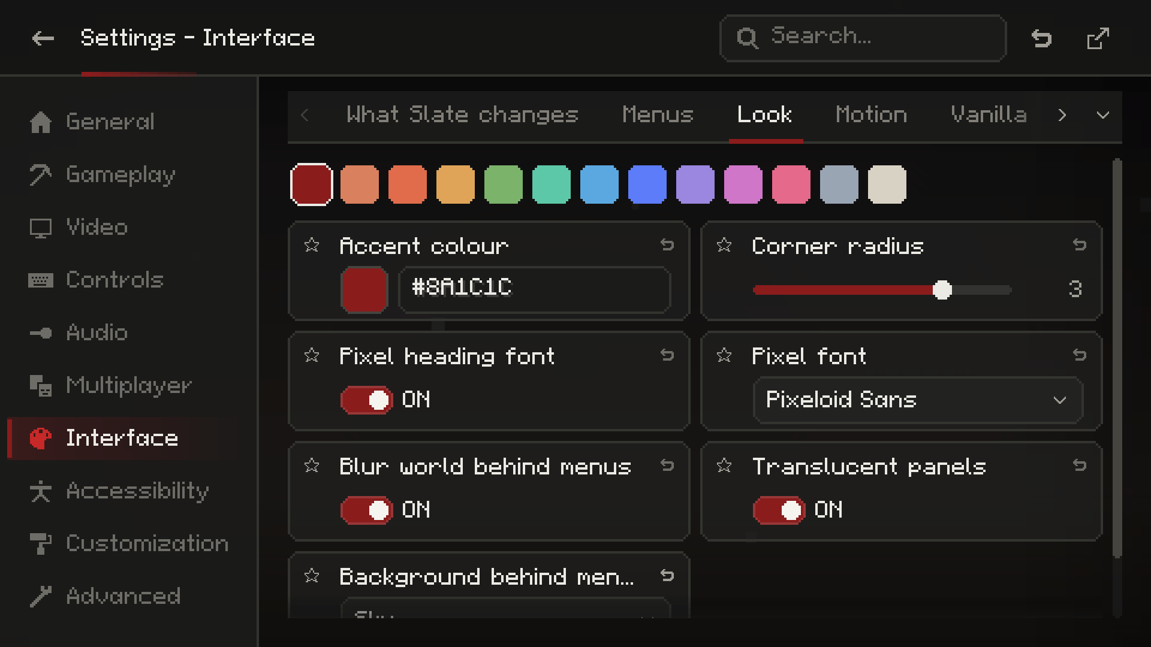Reset Blur world behind menus
1151x647 pixels.
coord(667,465)
